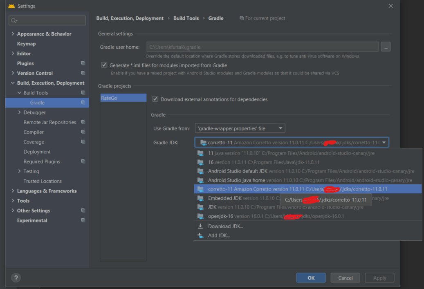Click the Apply button
Image resolution: width=424 pixels, height=289 pixels.
[380, 278]
